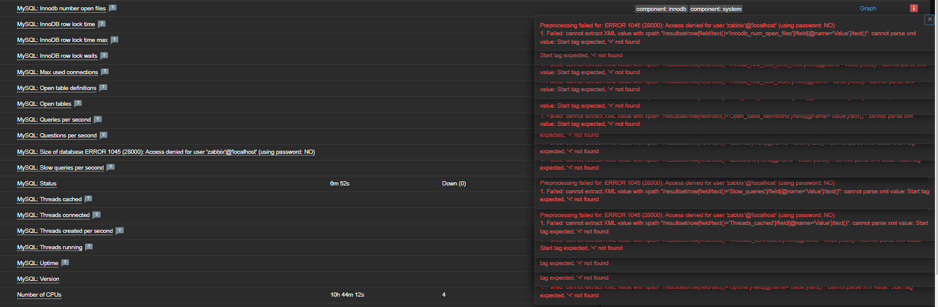The width and height of the screenshot is (938, 307).
Task: Click the help icon next to MySQL Uptime
Action: click(x=65, y=263)
